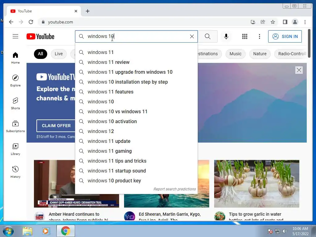Open the garlic growing video thumbnail
316x237 pixels.
[x=256, y=184]
